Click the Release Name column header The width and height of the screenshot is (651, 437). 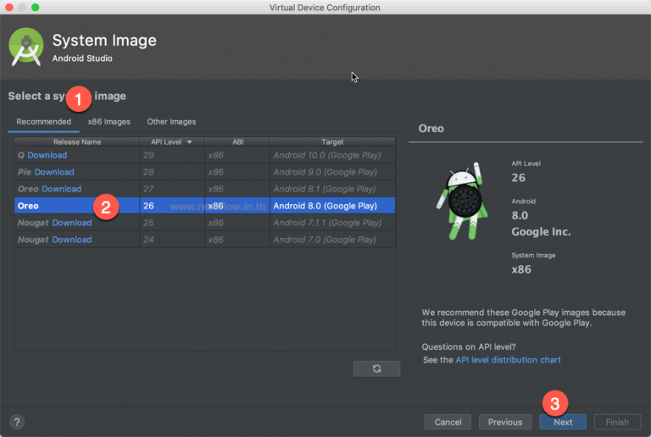77,141
